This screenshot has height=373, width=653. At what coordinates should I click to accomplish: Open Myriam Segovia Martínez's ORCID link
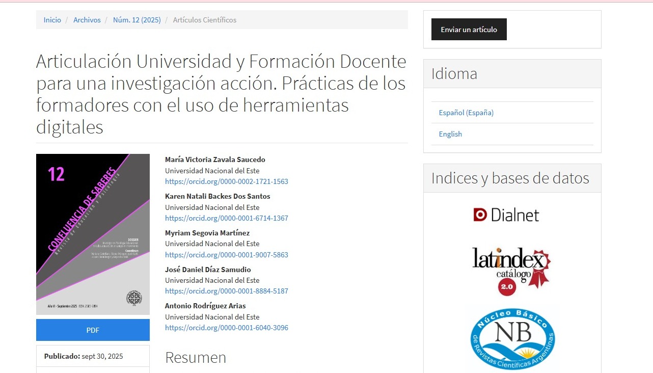[227, 255]
